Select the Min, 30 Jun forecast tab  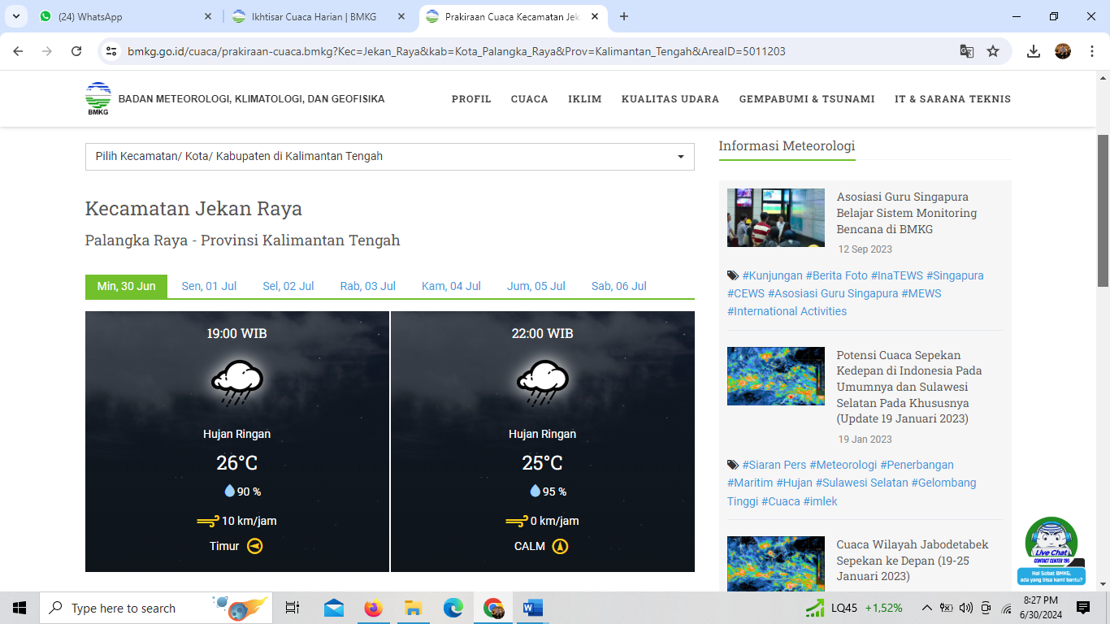coord(126,286)
